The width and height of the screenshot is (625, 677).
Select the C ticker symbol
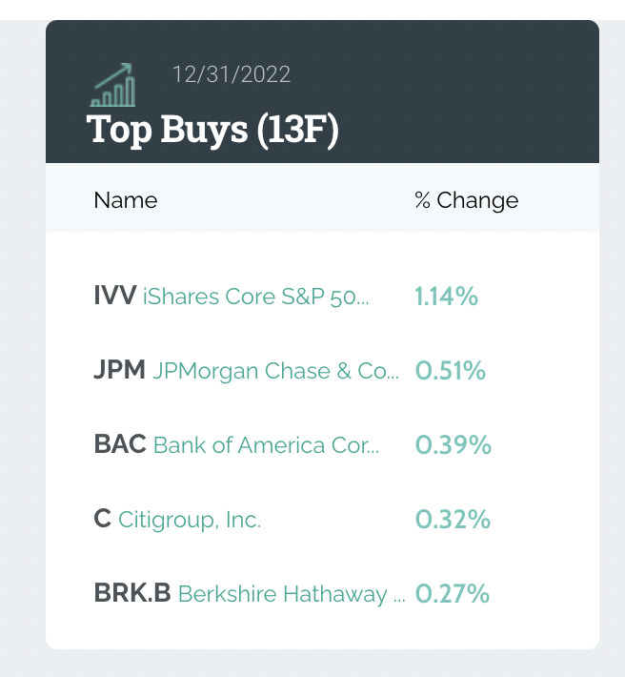coord(103,519)
